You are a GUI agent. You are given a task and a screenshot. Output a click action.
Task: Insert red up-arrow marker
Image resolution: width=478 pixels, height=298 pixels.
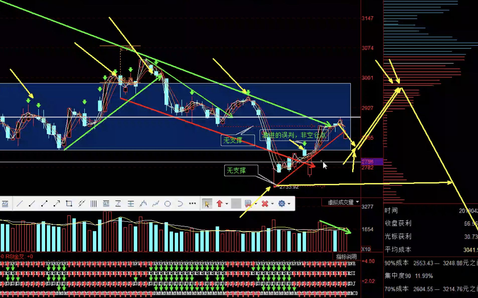point(220,204)
